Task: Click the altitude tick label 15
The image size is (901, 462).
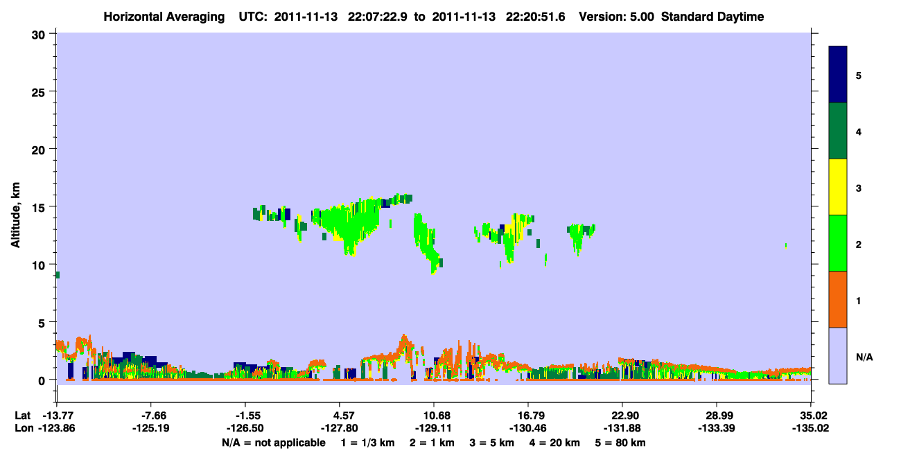Action: (40, 206)
